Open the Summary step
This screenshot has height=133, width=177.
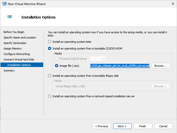(x=9, y=70)
